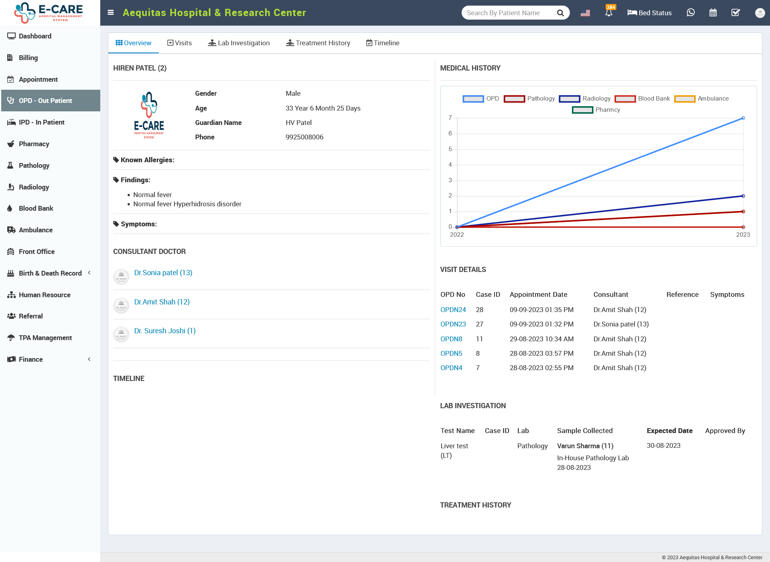
Task: Open the Radiology module
Action: [34, 187]
